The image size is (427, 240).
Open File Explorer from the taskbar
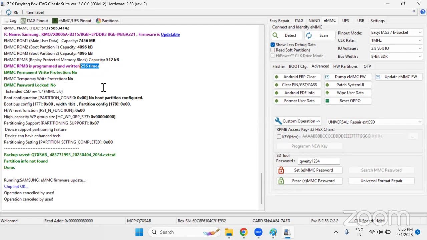click(229, 232)
